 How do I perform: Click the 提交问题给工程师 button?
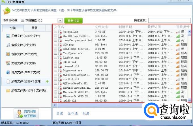coord(26,114)
